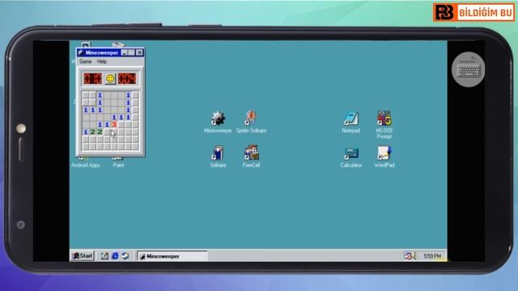
Task: Click the mine counter display on the left
Action: pyautogui.click(x=92, y=78)
